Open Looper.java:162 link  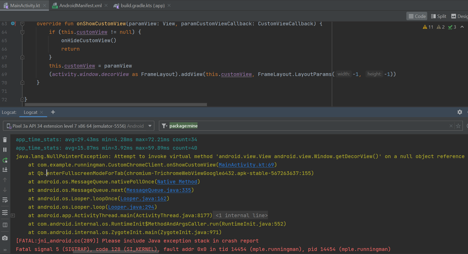click(143, 198)
